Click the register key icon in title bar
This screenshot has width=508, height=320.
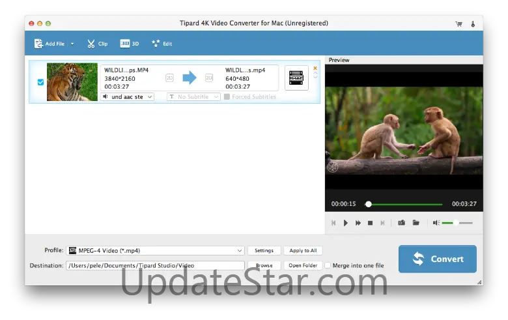(473, 23)
